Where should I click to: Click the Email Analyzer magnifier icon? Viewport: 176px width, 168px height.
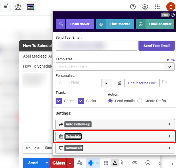(x=141, y=24)
